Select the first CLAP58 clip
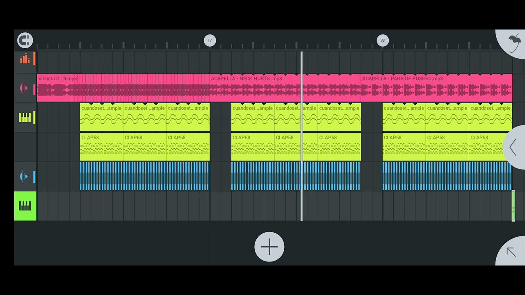525x295 pixels. coord(101,147)
